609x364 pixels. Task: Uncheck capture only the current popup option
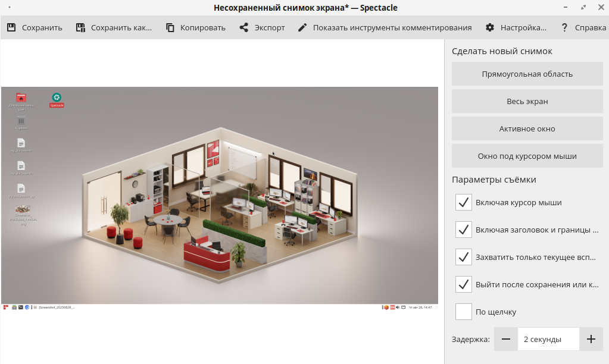(x=464, y=257)
